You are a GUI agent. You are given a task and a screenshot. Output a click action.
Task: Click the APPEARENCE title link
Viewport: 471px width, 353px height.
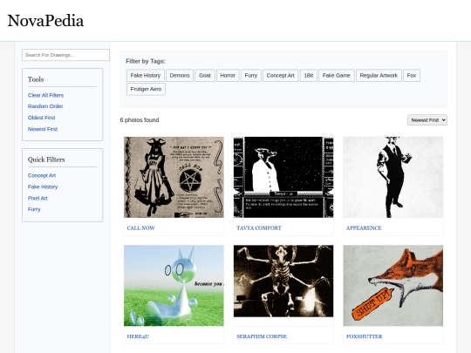pos(364,227)
